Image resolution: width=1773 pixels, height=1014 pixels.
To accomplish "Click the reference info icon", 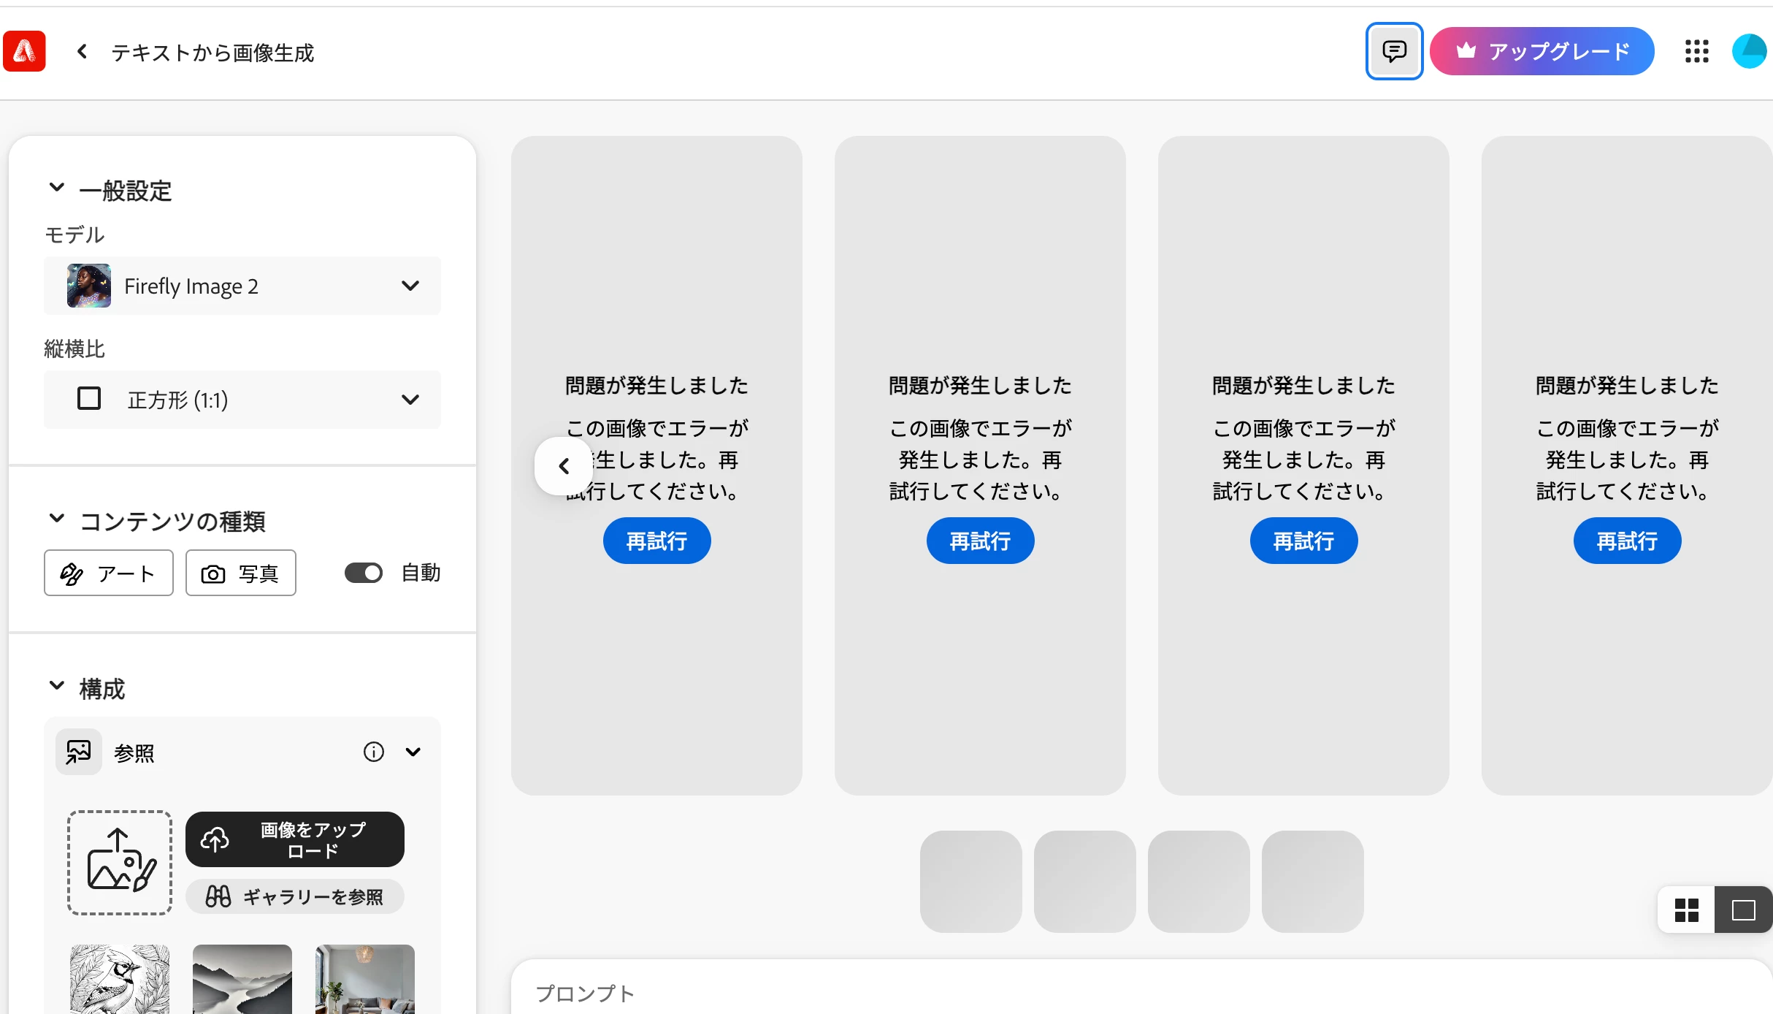I will click(373, 752).
